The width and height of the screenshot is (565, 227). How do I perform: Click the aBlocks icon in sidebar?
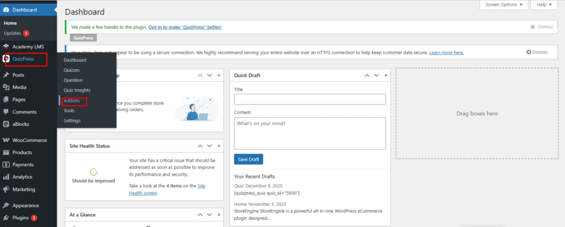coord(6,124)
